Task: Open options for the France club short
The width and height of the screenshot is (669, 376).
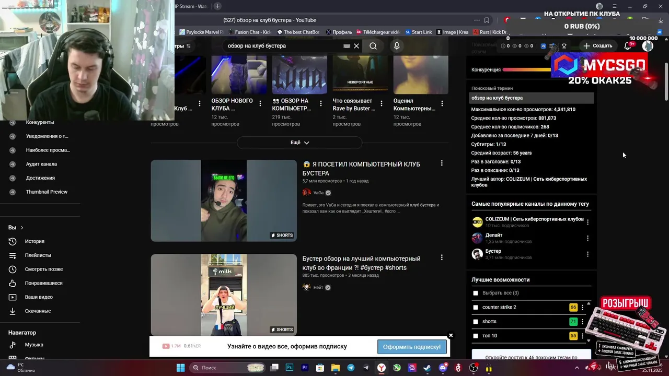Action: (x=442, y=257)
